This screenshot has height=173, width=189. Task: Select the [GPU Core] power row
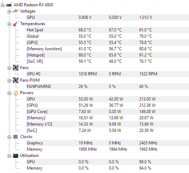click(107, 112)
